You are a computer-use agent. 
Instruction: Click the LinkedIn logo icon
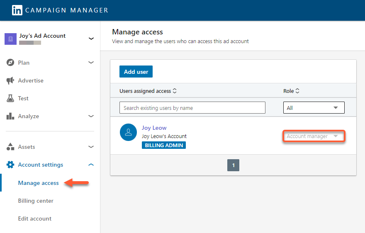(17, 10)
